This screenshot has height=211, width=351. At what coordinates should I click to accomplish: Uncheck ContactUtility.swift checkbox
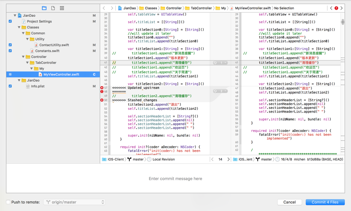pyautogui.click(x=10, y=45)
